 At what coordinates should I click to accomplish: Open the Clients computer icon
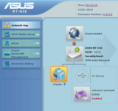click(59, 74)
